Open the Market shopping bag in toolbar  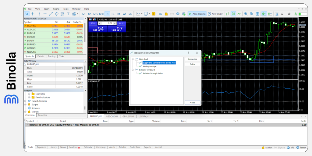tap(166, 14)
